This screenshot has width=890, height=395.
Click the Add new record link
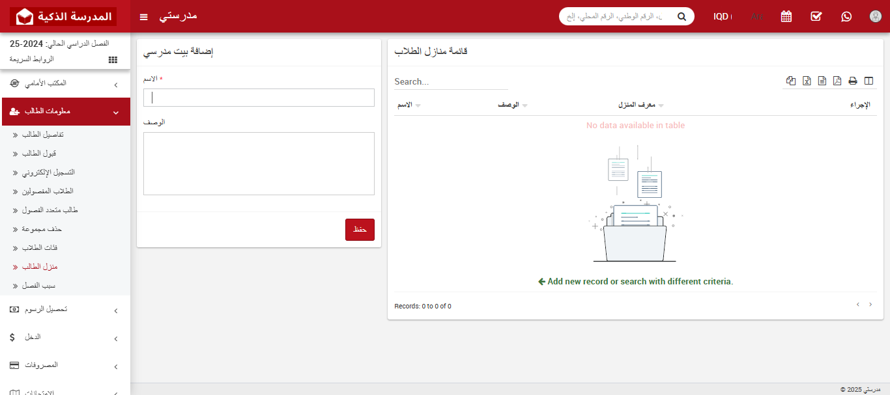635,281
